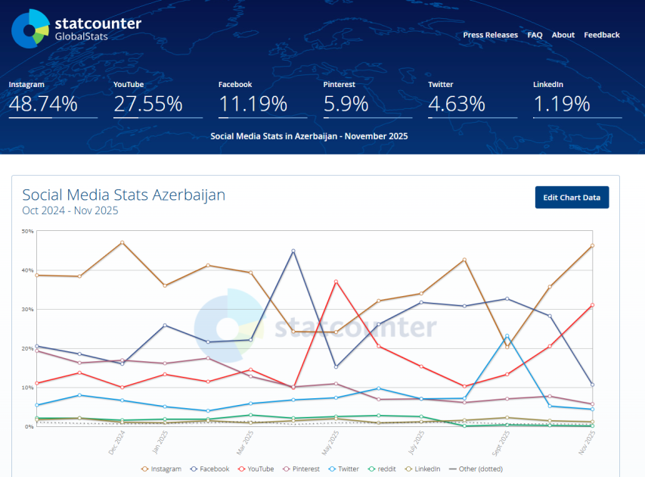
Task: Click the Facebook peak data point near 45%
Action: tap(293, 251)
